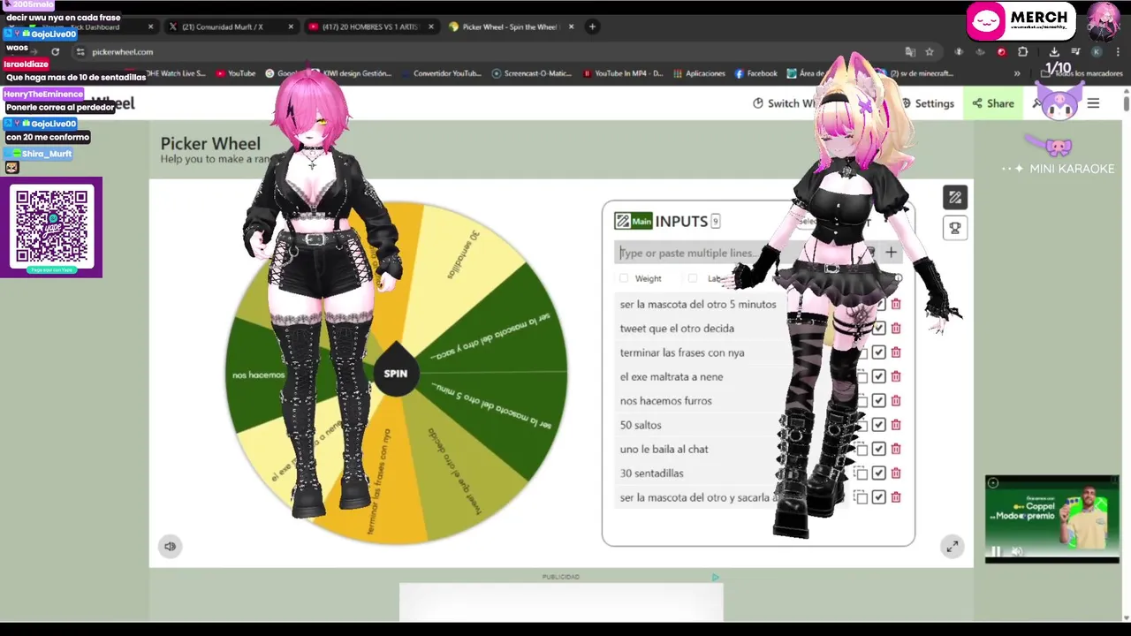Duplicate 'ser la mascota del otro y sacarla'
Viewport: 1131px width, 636px height.
click(861, 497)
